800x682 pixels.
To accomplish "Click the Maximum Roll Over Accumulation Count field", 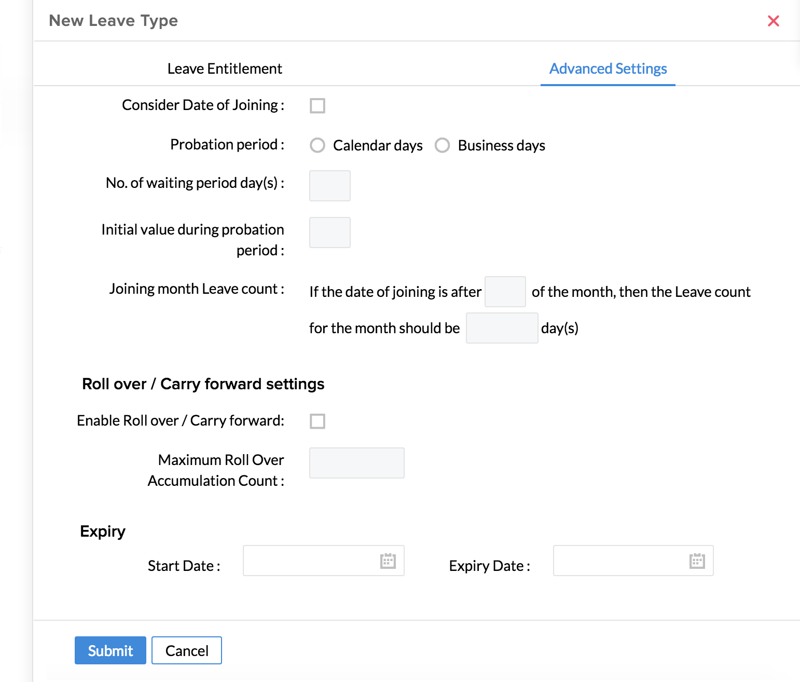I will point(356,463).
